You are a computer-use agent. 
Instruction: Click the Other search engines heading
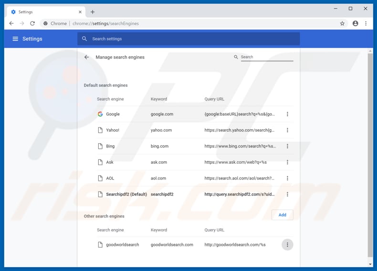[x=104, y=216]
